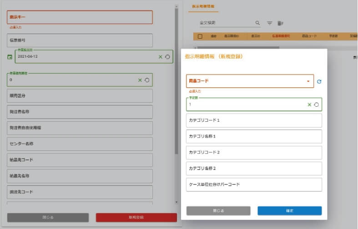Reset the 予定数 field with undo icon
Screen dimensions: 358x229
pos(316,105)
